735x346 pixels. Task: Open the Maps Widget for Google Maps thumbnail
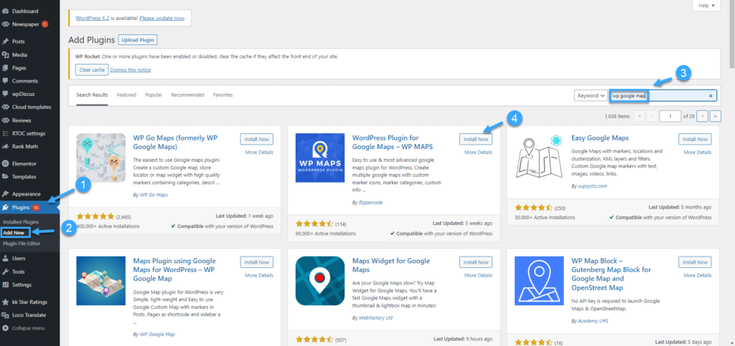click(x=320, y=281)
